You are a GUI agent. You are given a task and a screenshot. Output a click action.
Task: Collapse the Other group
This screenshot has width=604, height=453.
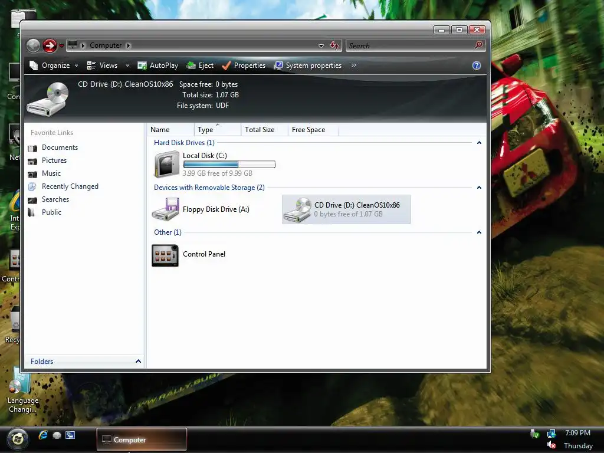pyautogui.click(x=479, y=232)
